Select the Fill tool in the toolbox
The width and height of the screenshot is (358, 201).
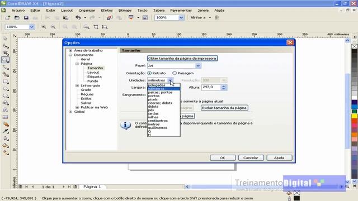5,145
